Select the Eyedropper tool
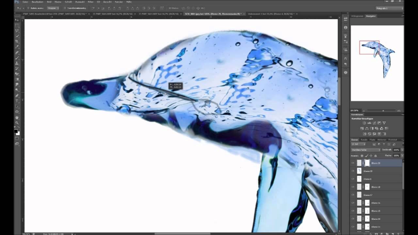The height and width of the screenshot is (235, 418). pyautogui.click(x=17, y=47)
